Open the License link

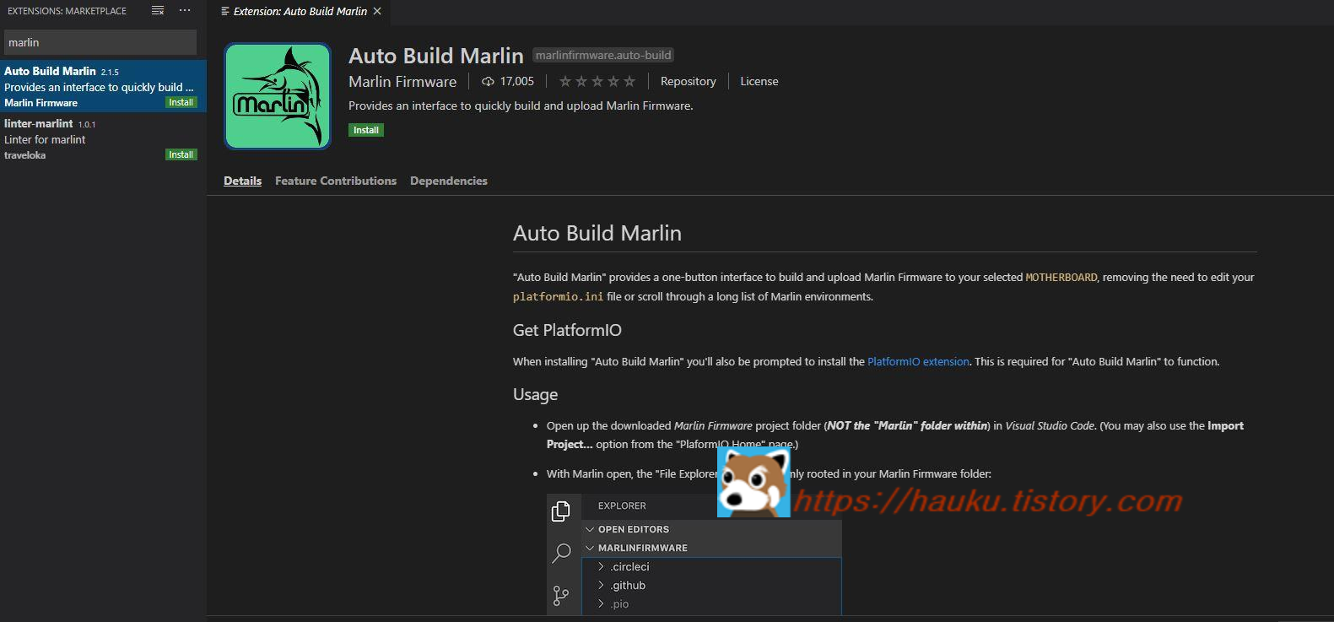click(759, 82)
